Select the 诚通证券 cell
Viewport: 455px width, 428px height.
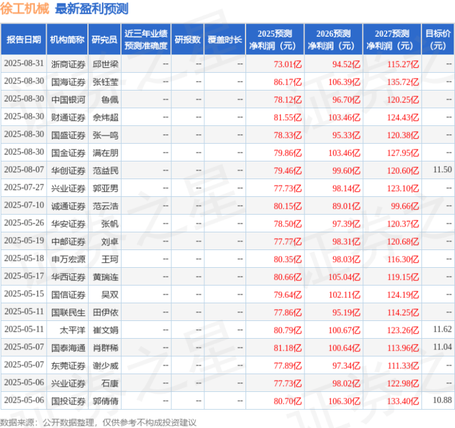point(68,206)
